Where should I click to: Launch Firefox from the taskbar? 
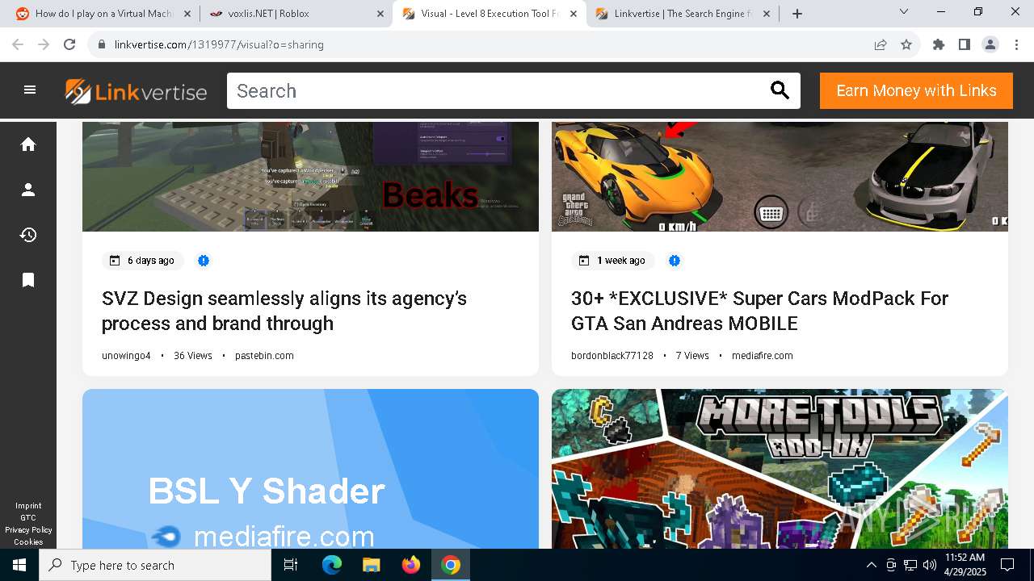tap(411, 565)
